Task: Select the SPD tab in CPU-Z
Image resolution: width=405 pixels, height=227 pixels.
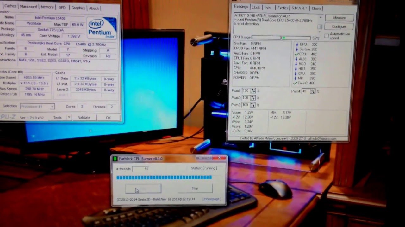Action: (x=63, y=8)
